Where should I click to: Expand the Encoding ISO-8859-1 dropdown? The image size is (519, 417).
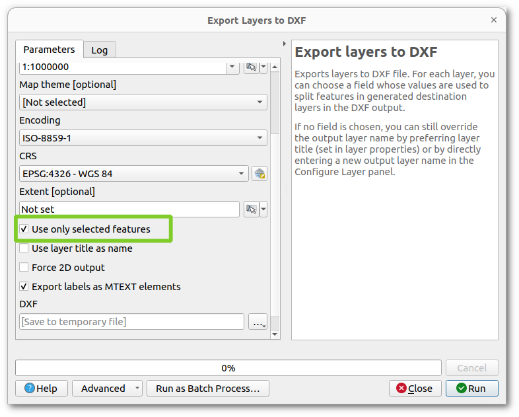point(143,138)
